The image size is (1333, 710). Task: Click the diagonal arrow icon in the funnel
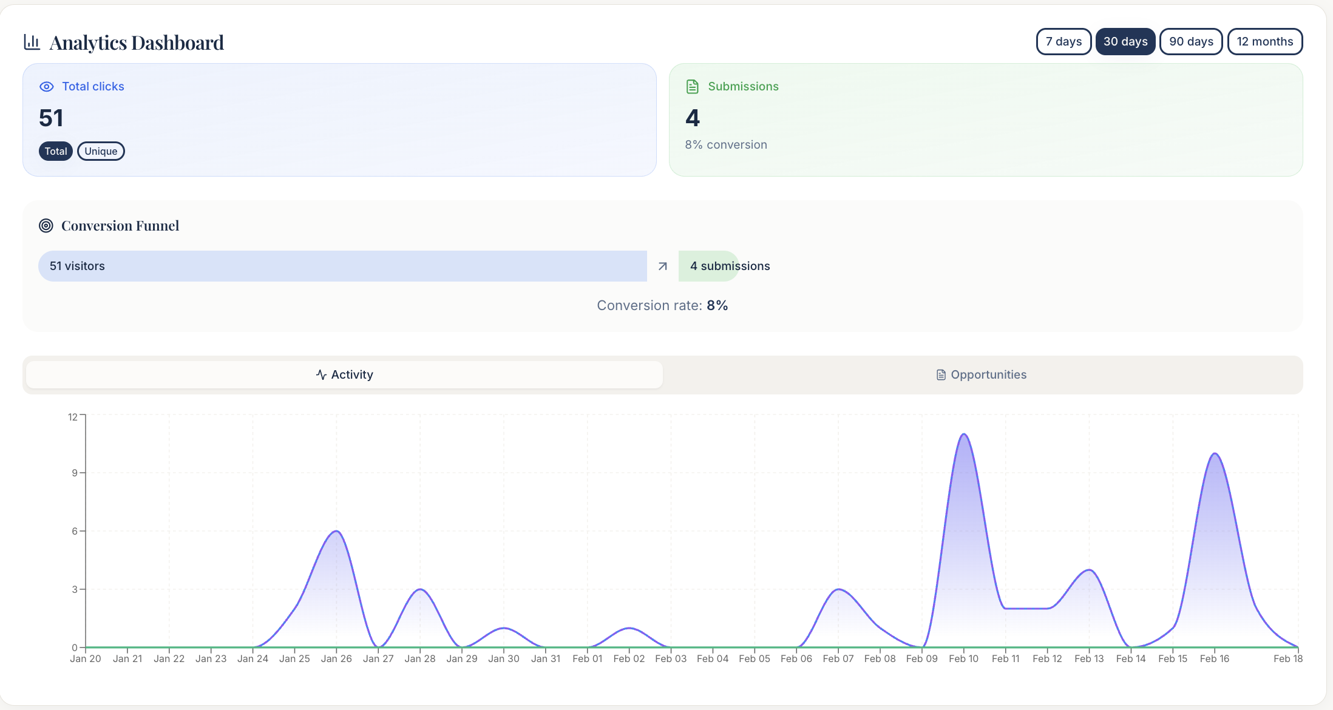click(662, 266)
